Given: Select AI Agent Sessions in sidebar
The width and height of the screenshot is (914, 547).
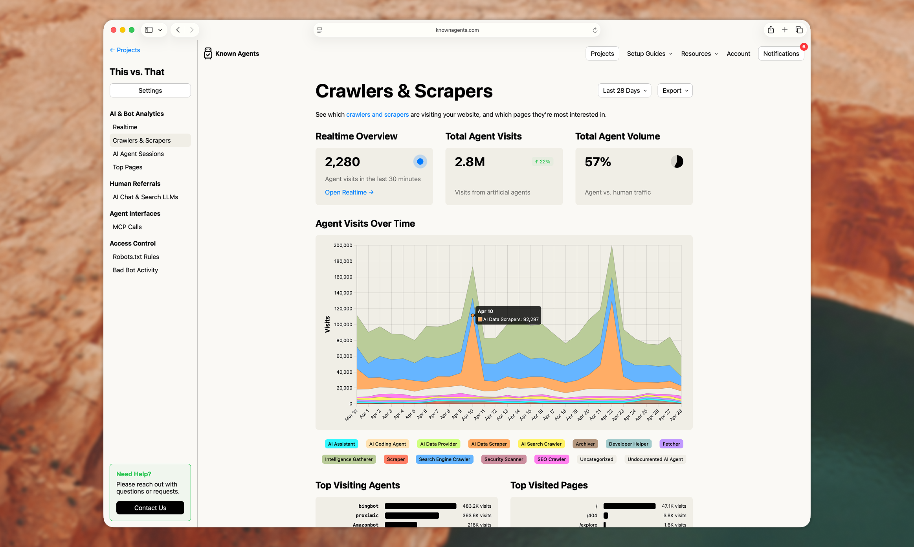Looking at the screenshot, I should pyautogui.click(x=138, y=154).
